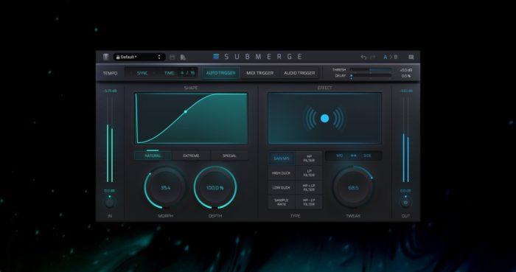The width and height of the screenshot is (516, 272).
Task: Click the output level meter
Action: point(405,139)
